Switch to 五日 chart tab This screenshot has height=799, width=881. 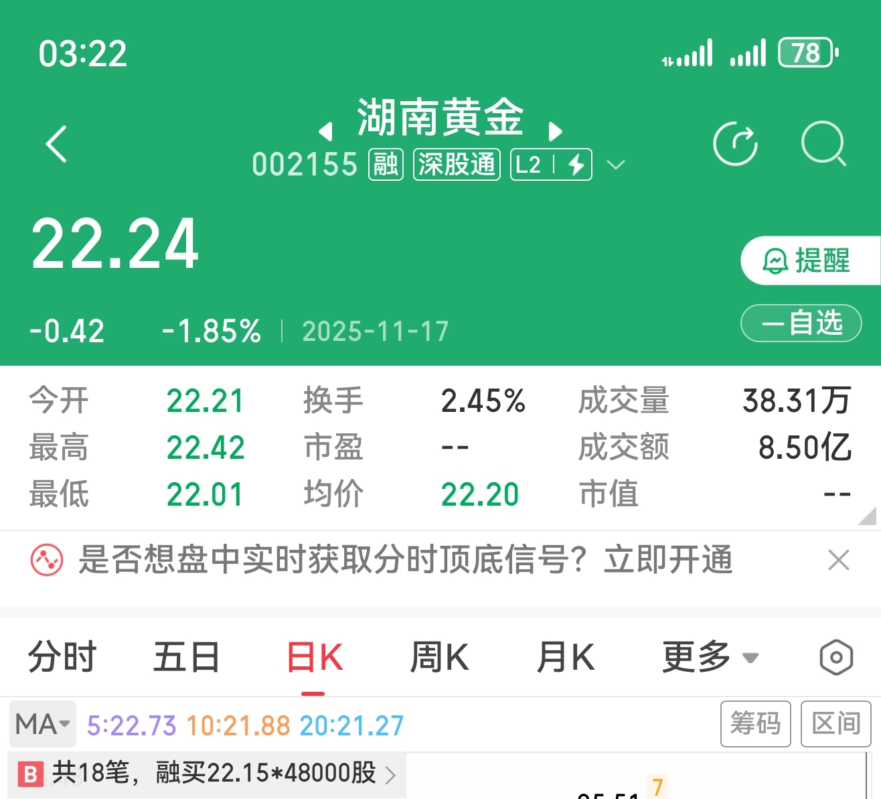coord(187,657)
